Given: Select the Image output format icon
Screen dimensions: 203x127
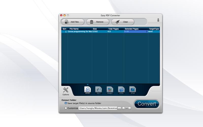Looking at the screenshot, I should 110,90.
